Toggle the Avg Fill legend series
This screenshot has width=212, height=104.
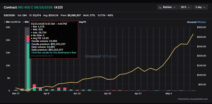pos(82,22)
